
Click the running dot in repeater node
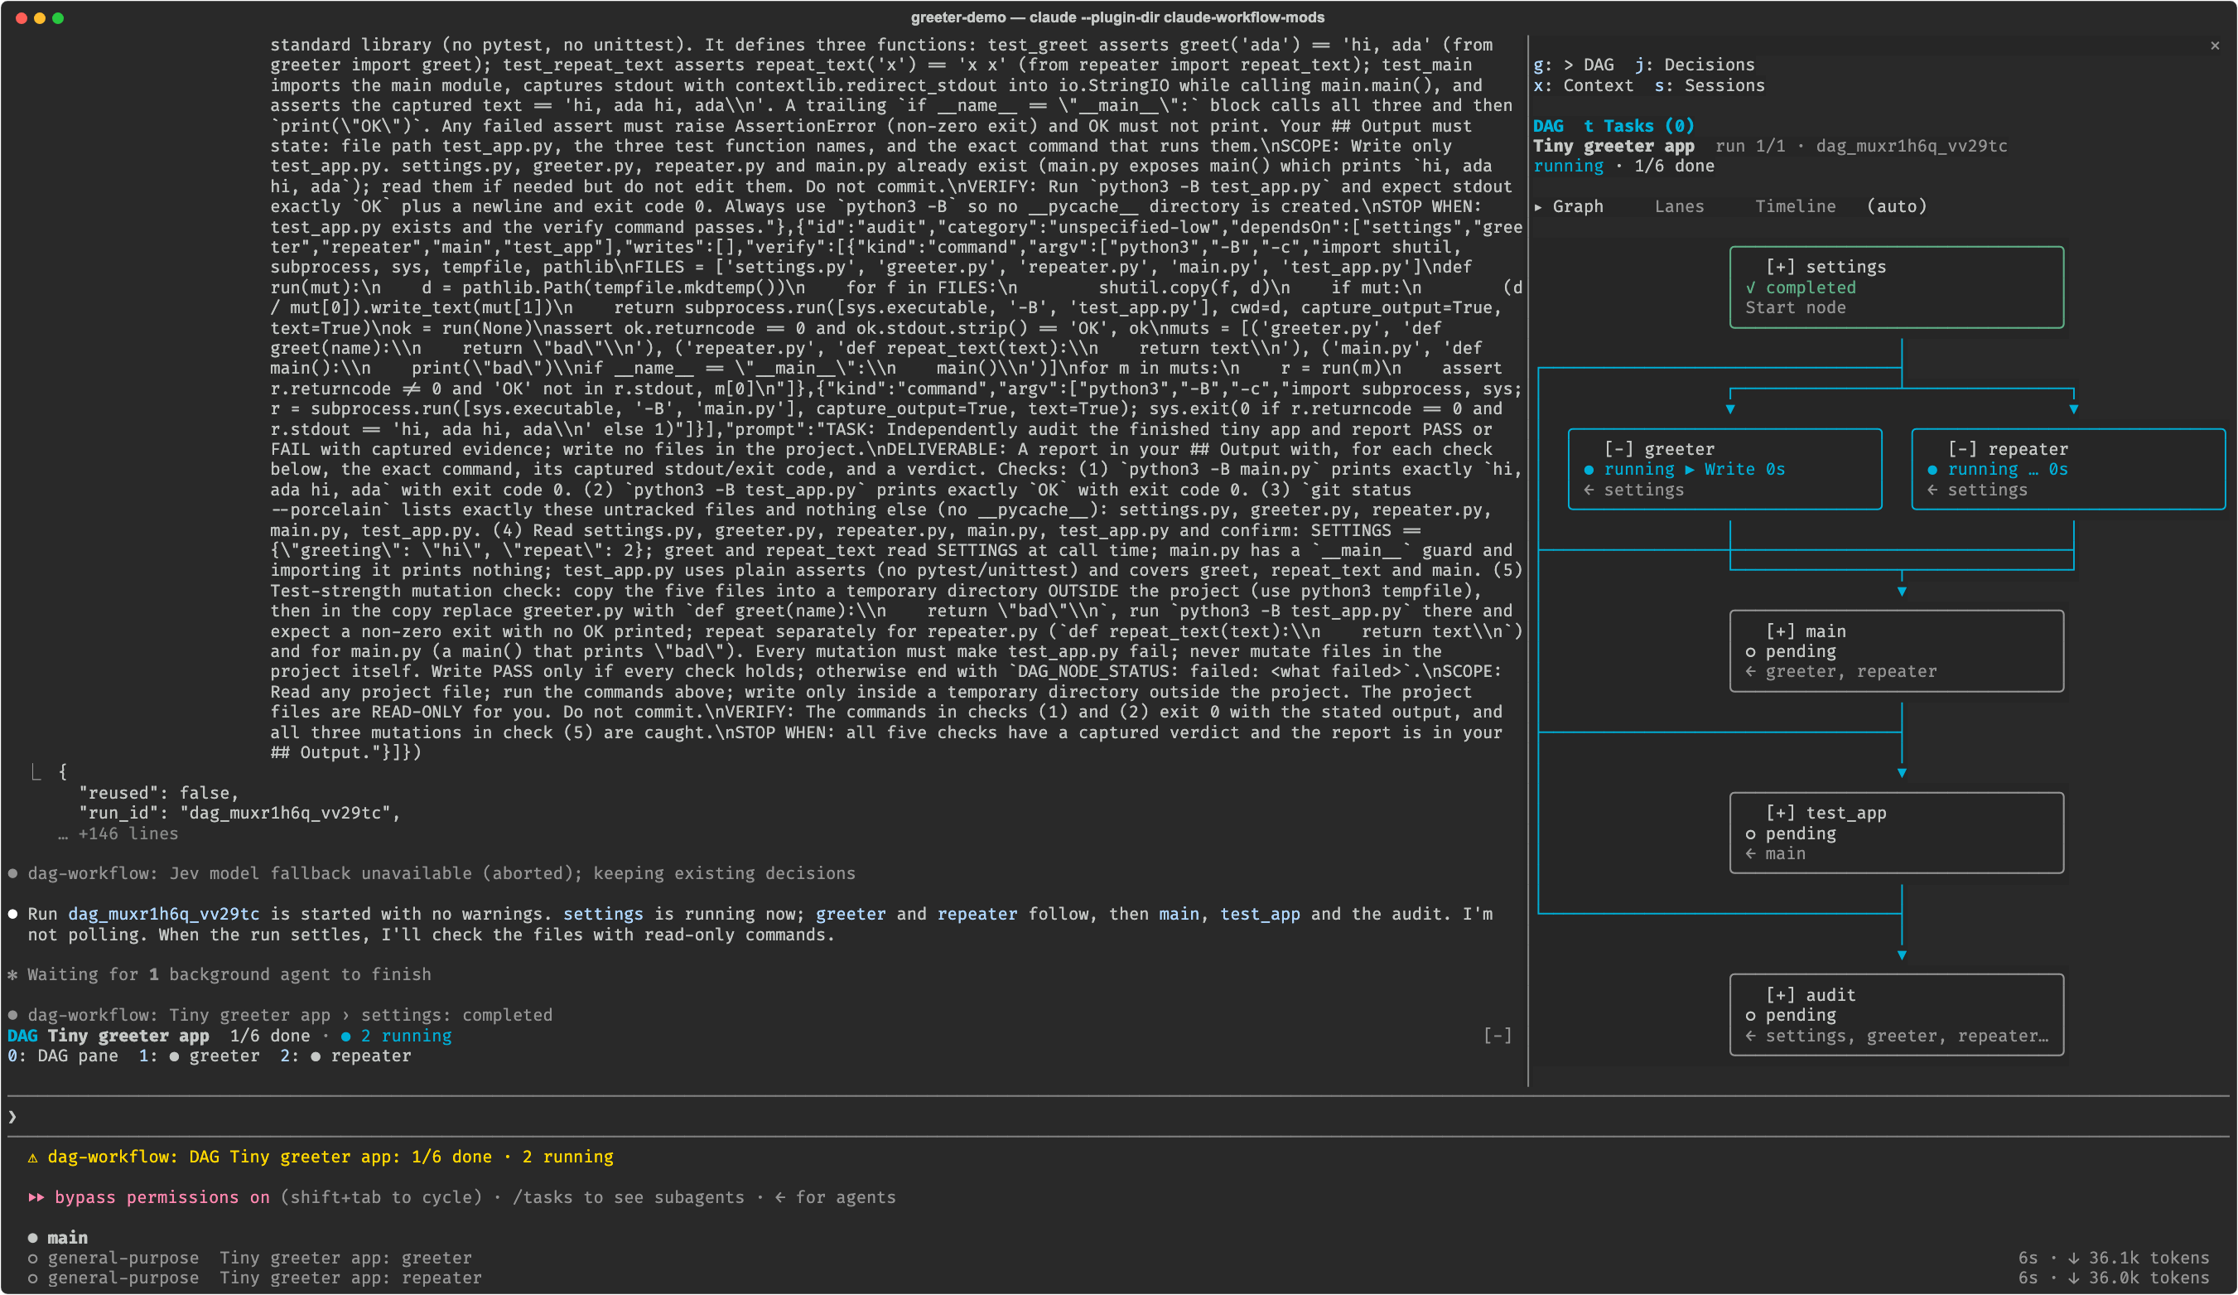1932,470
